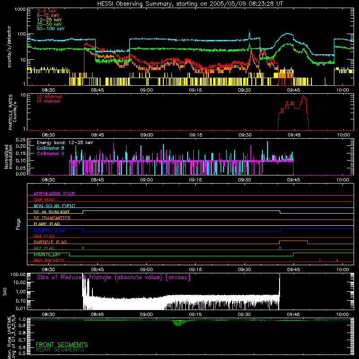This screenshot has width=359, height=359.
Task: Click the SC IN SUNLIGHT flag label
Action: pyautogui.click(x=52, y=212)
